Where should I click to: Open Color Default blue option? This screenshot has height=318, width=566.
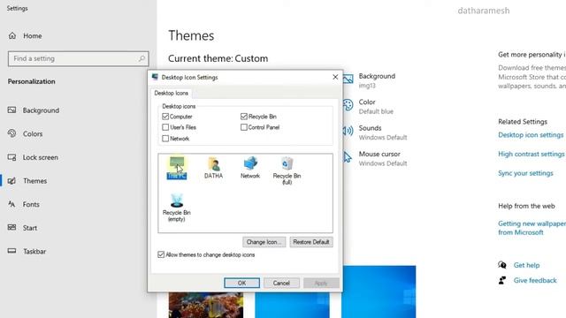point(376,106)
